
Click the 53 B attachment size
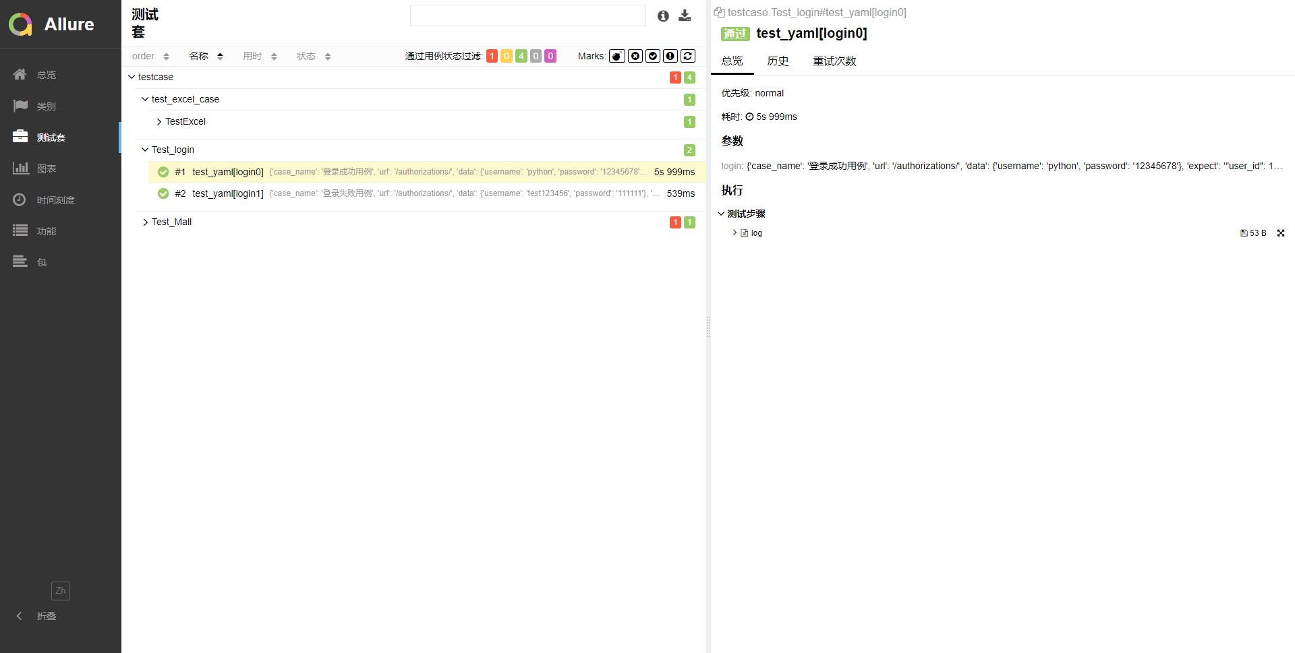pyautogui.click(x=1253, y=233)
